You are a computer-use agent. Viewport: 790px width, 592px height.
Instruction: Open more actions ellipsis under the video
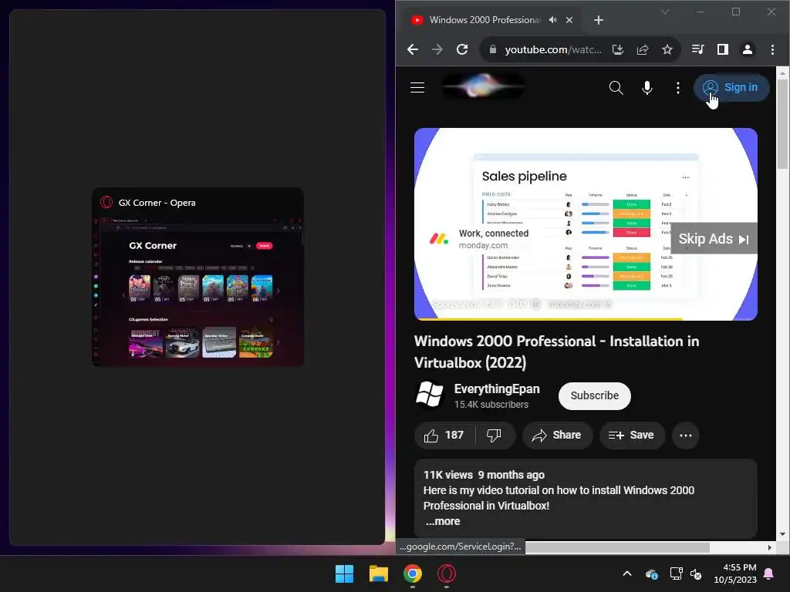686,436
